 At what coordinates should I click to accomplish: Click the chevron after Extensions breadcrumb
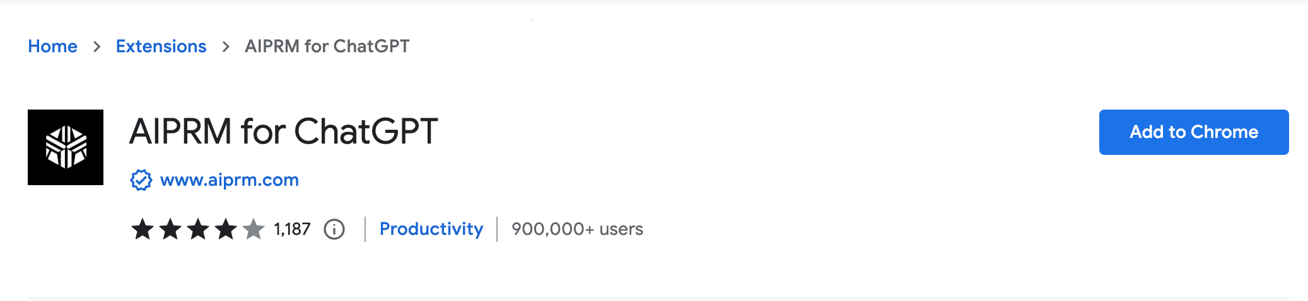tap(226, 47)
